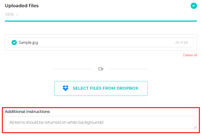Click the 24.19 KB file size label
This screenshot has width=202, height=138.
point(181,43)
